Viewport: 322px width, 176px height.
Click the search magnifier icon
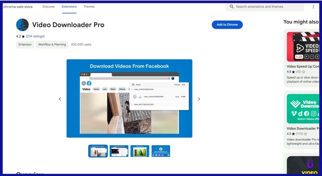[x=231, y=7]
